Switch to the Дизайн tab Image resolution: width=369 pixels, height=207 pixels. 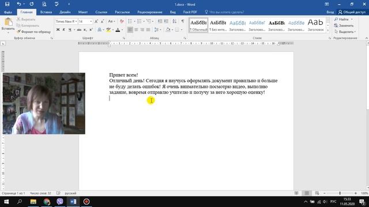65,12
